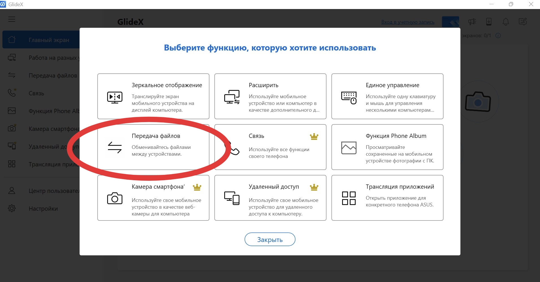Click the Работа на разных устройствах sidebar icon
This screenshot has height=282, width=540.
click(12, 58)
